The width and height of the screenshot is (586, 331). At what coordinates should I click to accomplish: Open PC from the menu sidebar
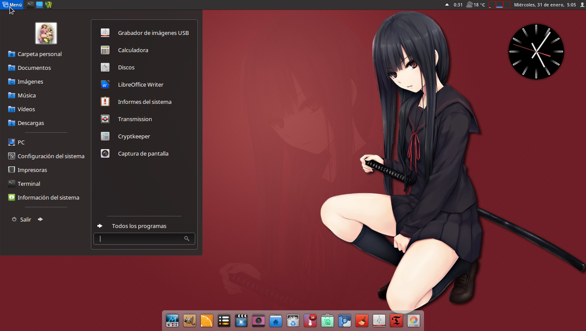tap(16, 142)
